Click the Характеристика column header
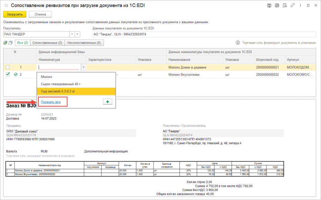 pos(111,60)
